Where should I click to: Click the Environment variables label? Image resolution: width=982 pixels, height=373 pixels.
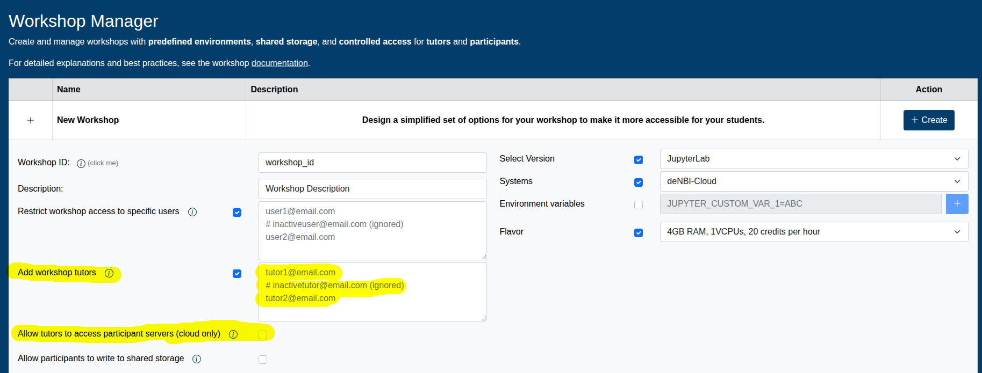(x=542, y=204)
